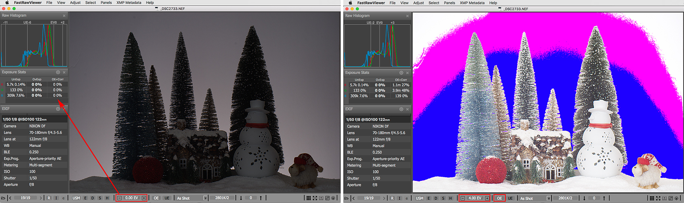Open grid view icon in left window
684x203 pixels.
(309, 198)
